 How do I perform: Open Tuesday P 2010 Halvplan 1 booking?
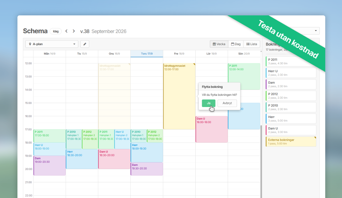point(74,139)
